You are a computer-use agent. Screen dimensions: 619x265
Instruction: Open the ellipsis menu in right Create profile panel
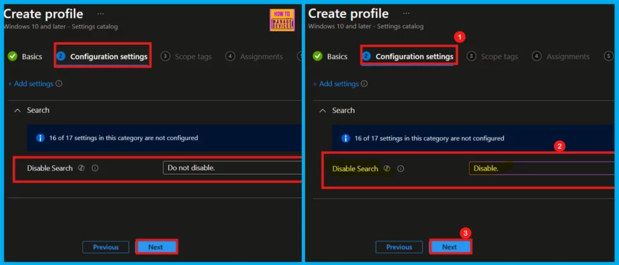406,14
